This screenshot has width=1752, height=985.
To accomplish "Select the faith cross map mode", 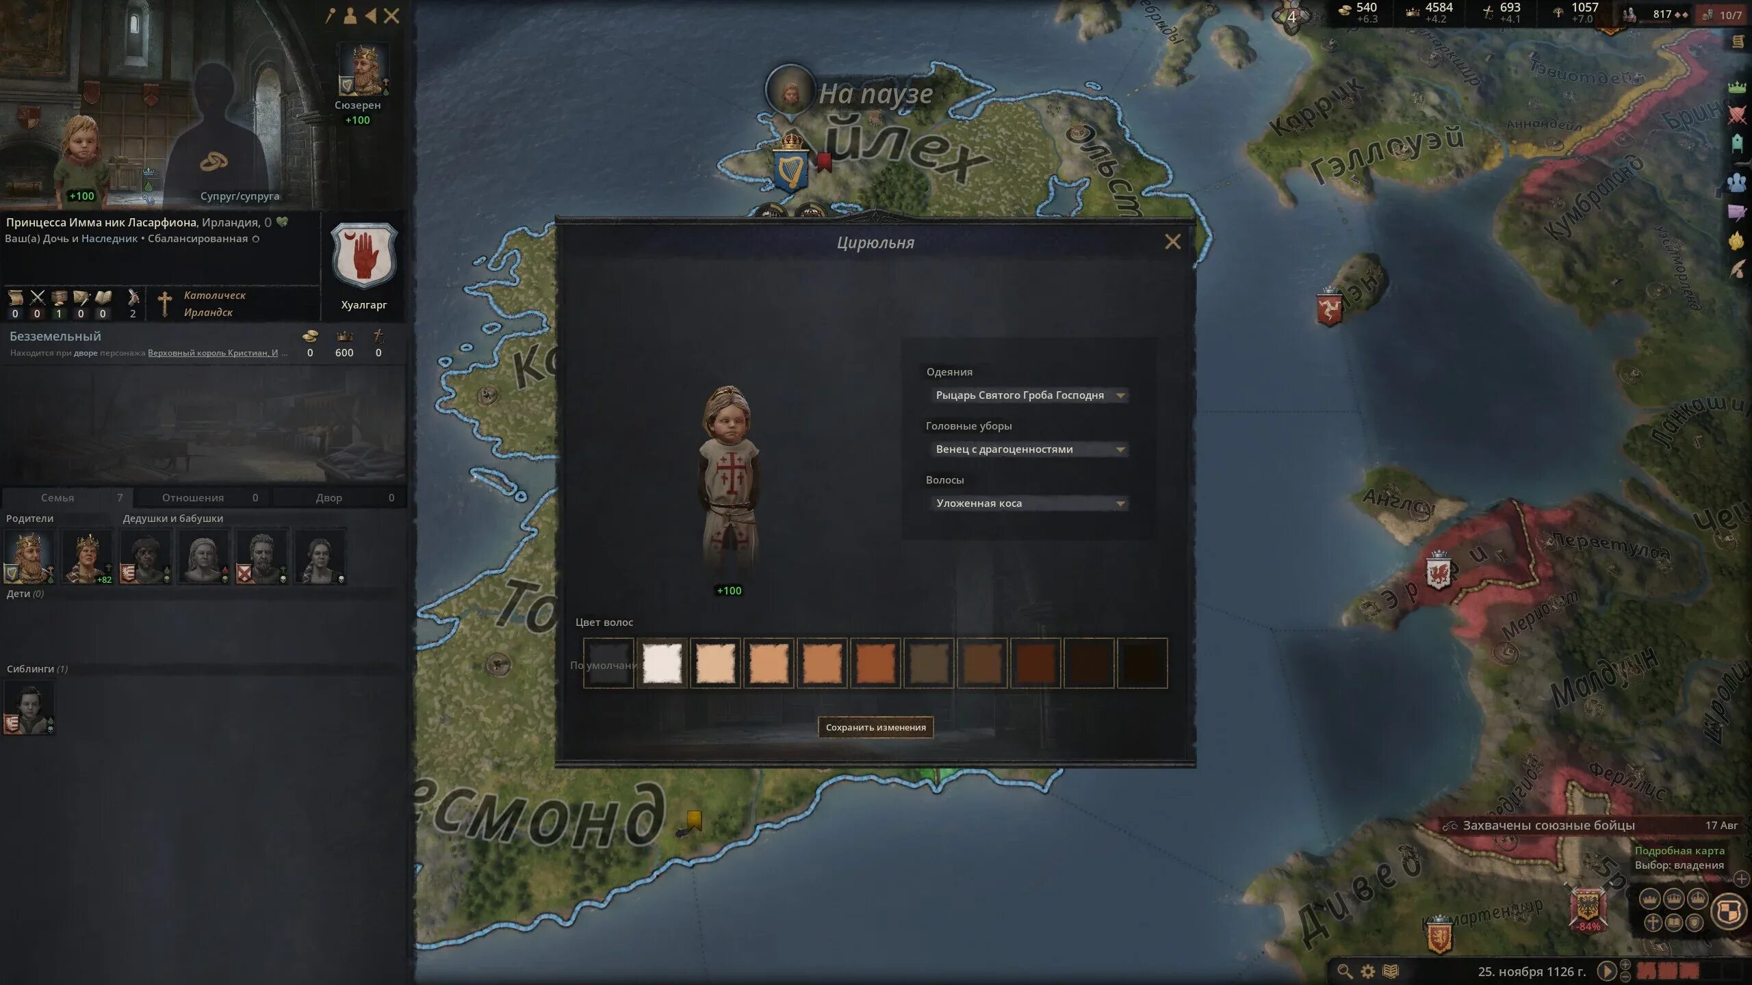I will (1652, 923).
